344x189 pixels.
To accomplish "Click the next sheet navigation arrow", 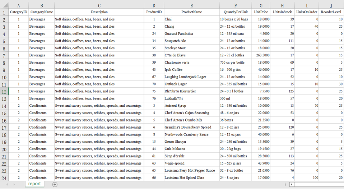I will (14, 184).
